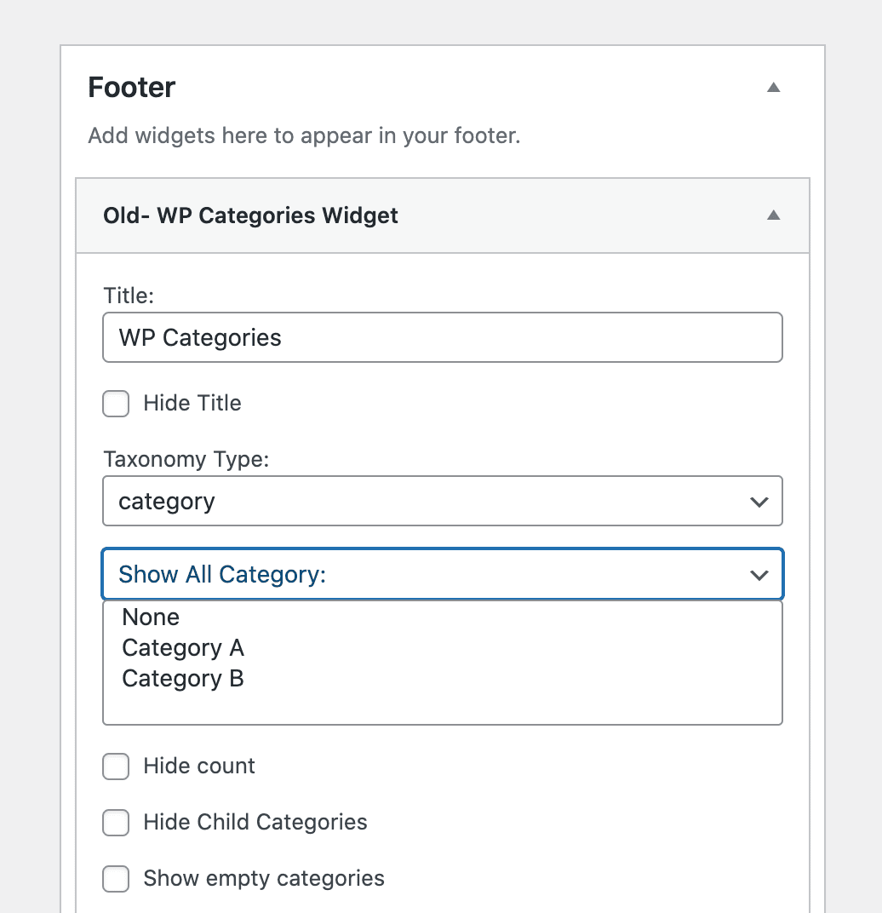Click into the Title text field
Viewport: 882px width, 913px height.
(x=443, y=337)
